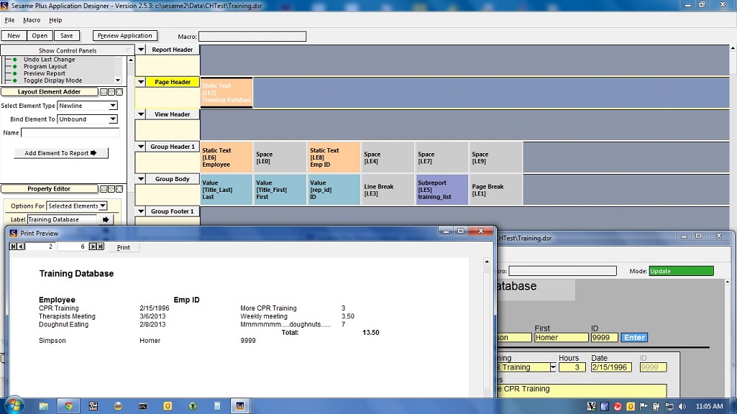The height and width of the screenshot is (414, 737).
Task: Click the Macro input field in designer toolbar
Action: (x=252, y=36)
